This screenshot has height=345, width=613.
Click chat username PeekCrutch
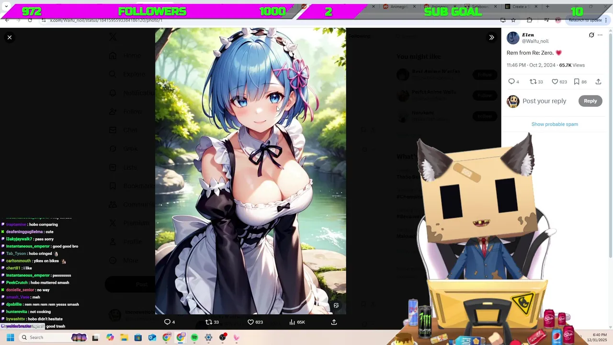click(16, 283)
